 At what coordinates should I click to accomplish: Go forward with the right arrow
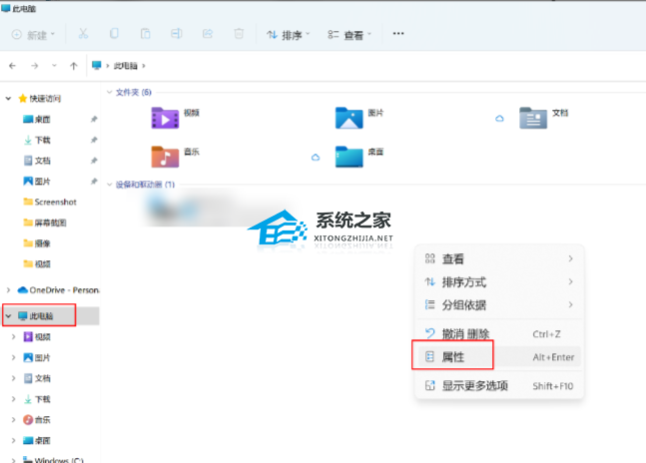pos(35,66)
